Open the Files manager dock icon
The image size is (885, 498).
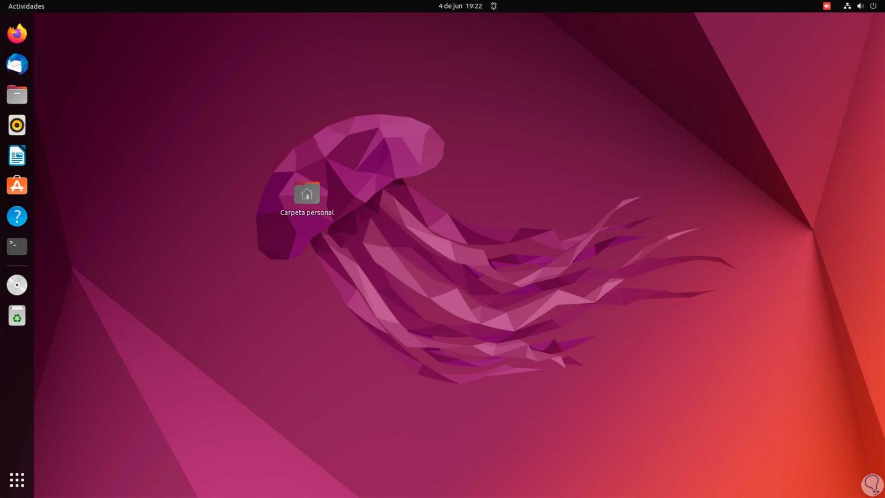(17, 95)
